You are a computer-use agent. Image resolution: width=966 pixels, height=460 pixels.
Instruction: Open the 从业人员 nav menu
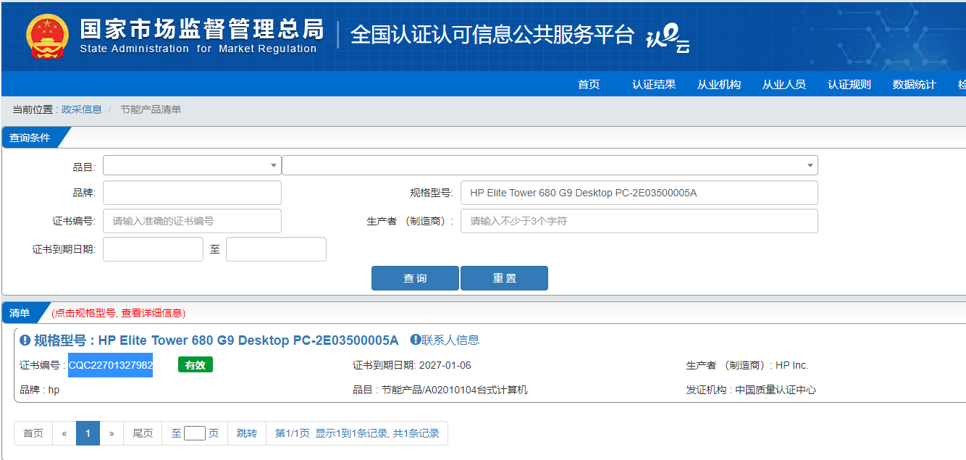[784, 84]
